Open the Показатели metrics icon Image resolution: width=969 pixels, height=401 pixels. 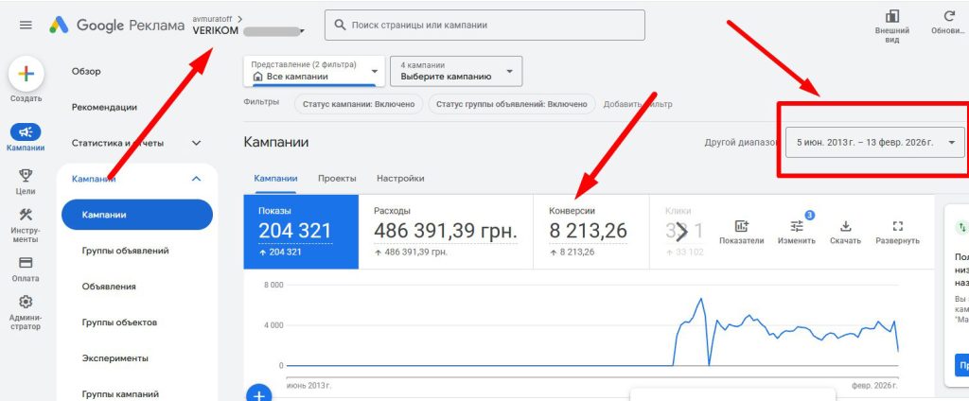coord(742,226)
